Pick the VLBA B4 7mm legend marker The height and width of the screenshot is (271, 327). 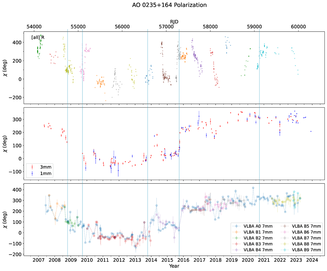[x=237, y=250]
